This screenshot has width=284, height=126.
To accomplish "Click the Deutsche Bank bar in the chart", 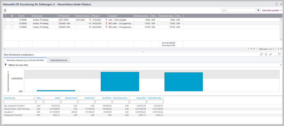I will 120,82.
